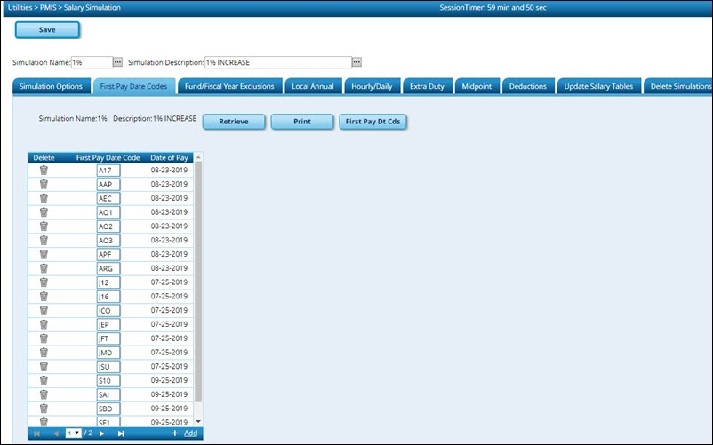
Task: Open the Fund/Fiscal Year Exclusions tab
Action: click(x=229, y=86)
